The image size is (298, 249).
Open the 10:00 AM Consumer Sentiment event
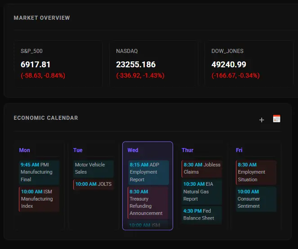coord(256,199)
